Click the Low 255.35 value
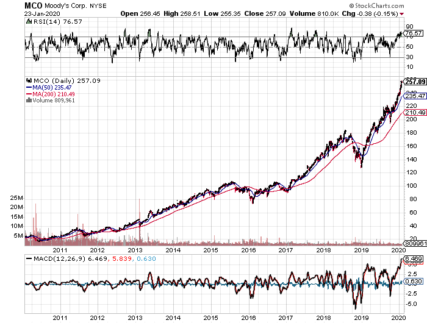This screenshot has width=427, height=323. (222, 13)
